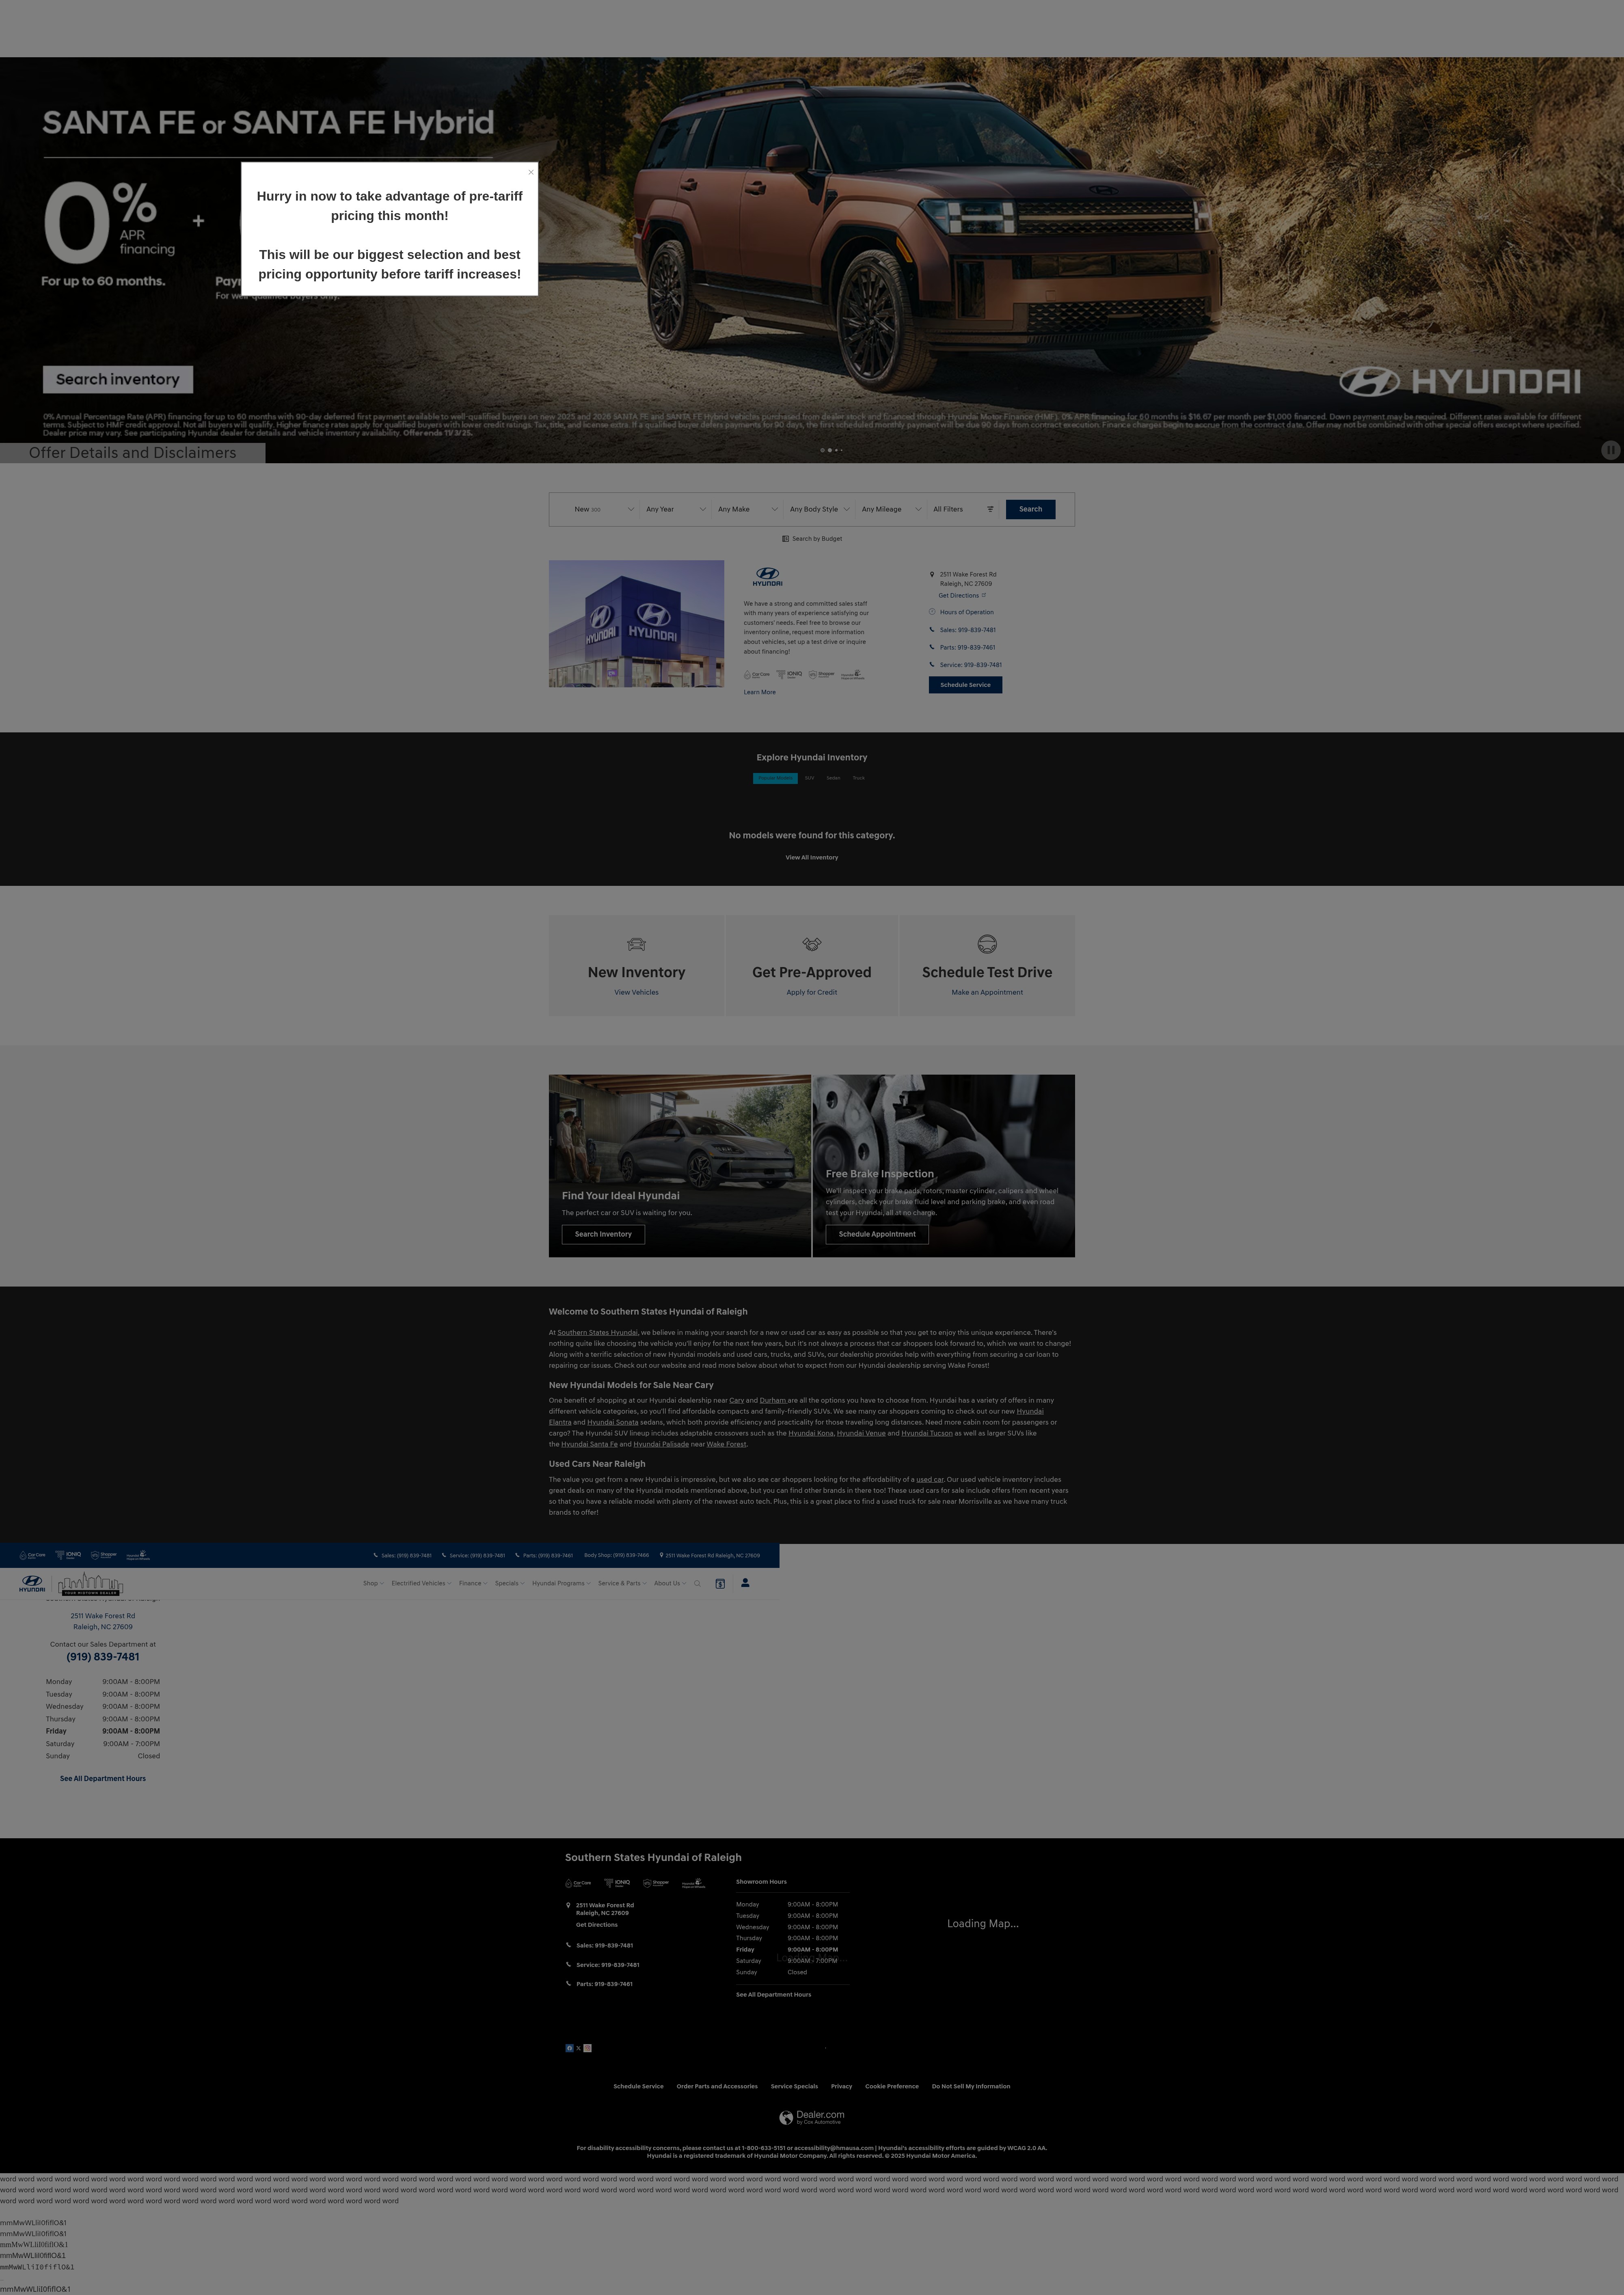This screenshot has width=1624, height=2295.
Task: Click the Dealer.com logo in footer
Action: tap(812, 2117)
